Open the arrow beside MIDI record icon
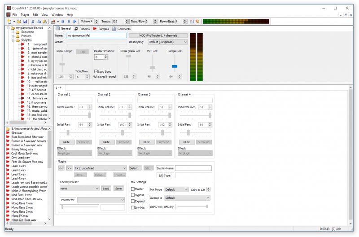Image resolution: width=359 pixels, height=237 pixels. click(x=58, y=22)
